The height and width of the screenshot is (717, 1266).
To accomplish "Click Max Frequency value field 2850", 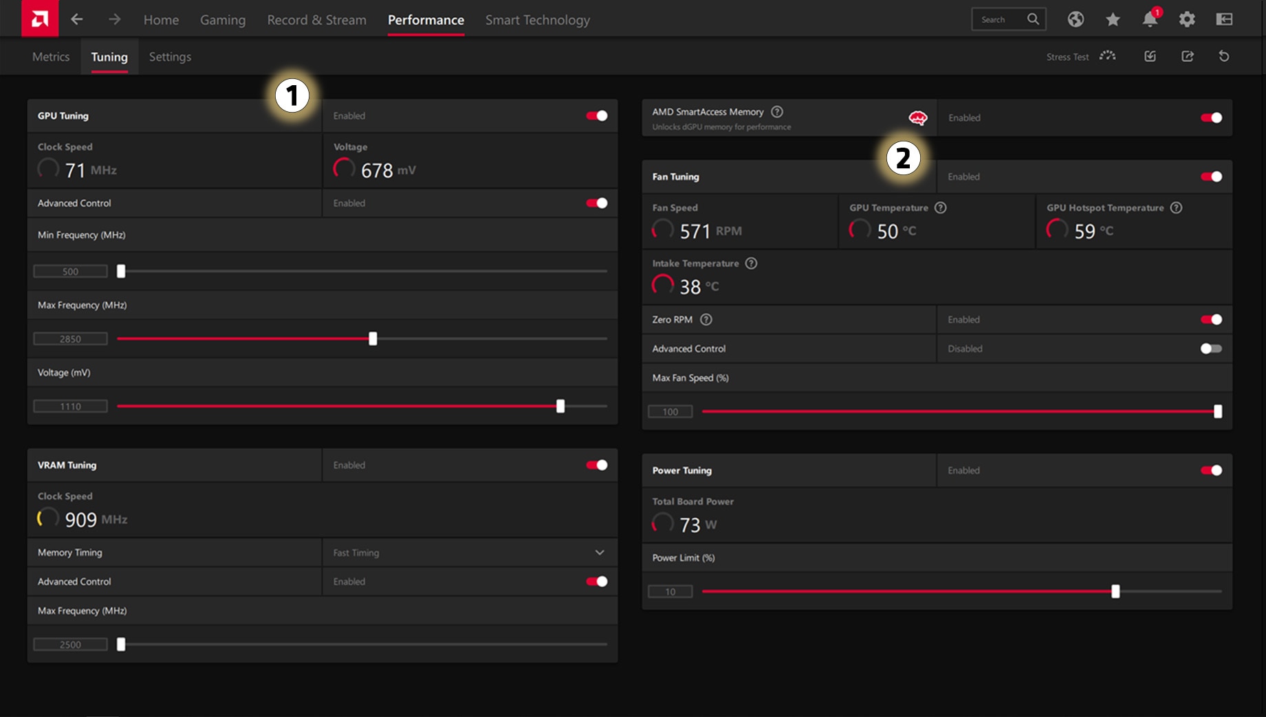I will [x=70, y=339].
